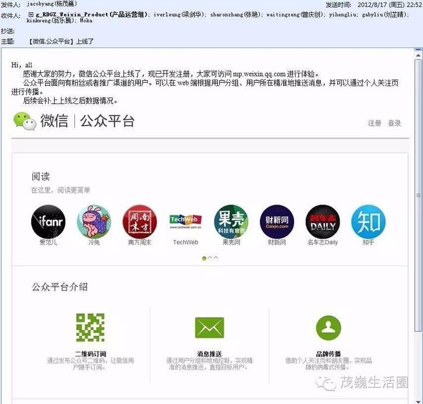Expand the g_RDGZ_Weixin_Product recipient group
Screen dimensions: 423x404
coord(30,14)
